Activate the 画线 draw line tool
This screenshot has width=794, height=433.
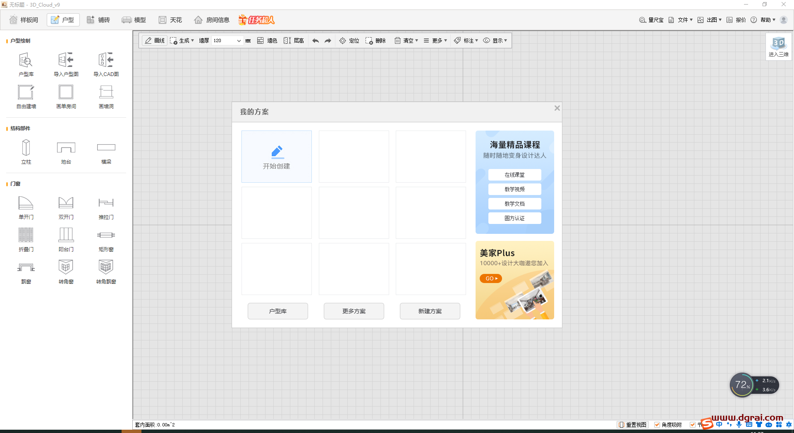(155, 40)
